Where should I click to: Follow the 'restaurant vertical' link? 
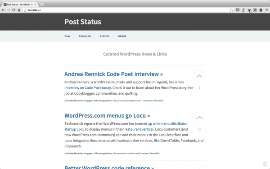pyautogui.click(x=139, y=129)
